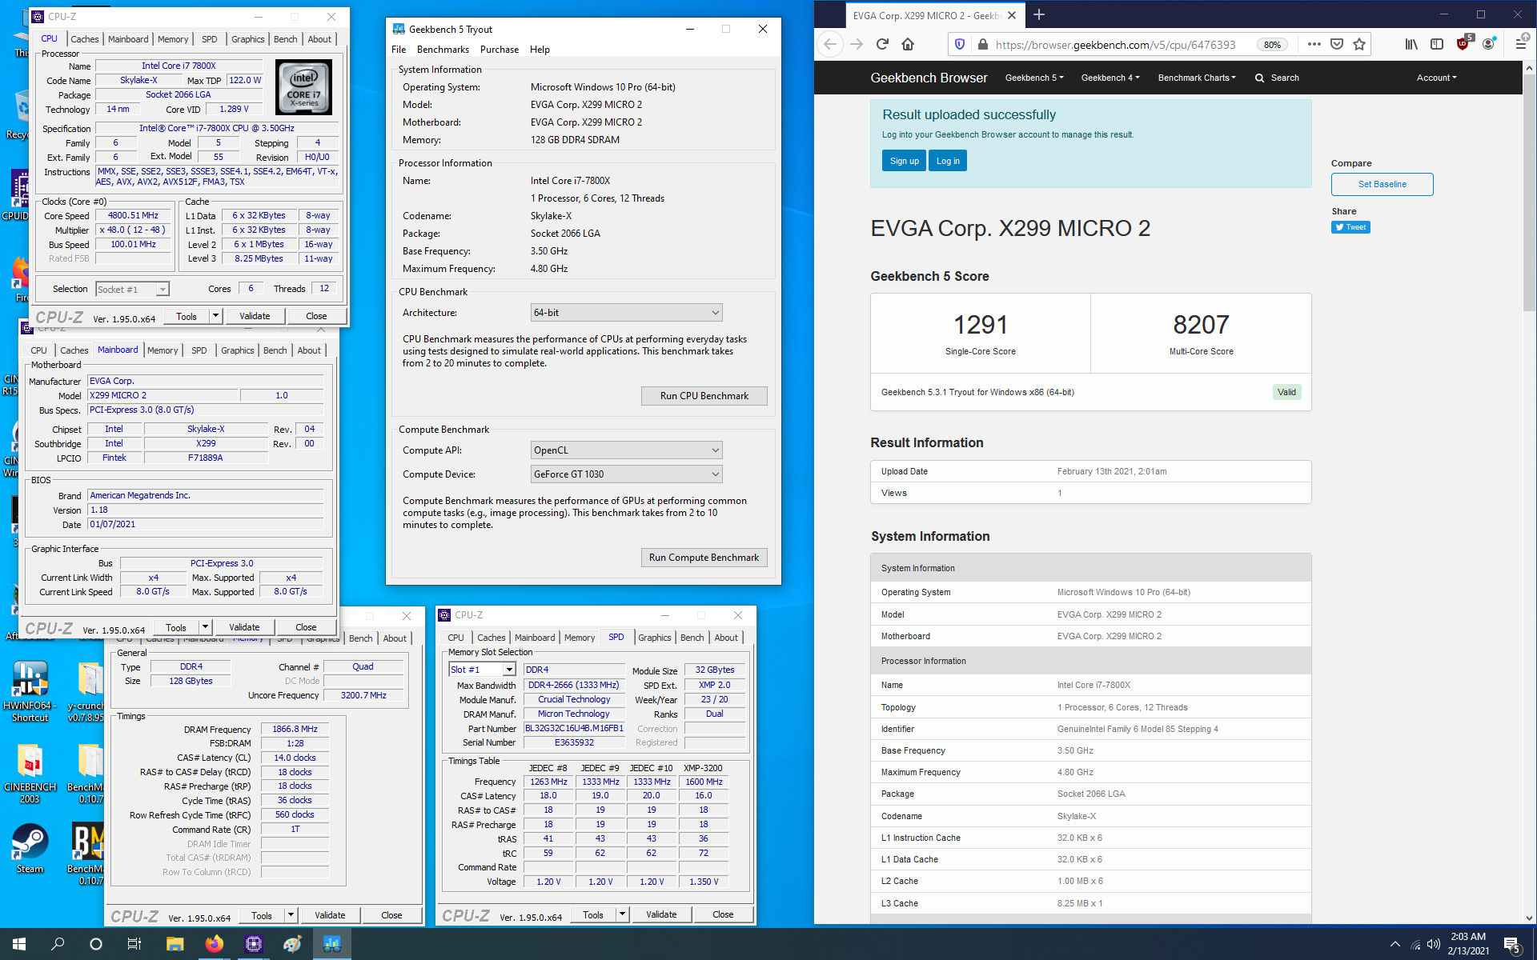Open Firefox library icon

(x=1411, y=44)
